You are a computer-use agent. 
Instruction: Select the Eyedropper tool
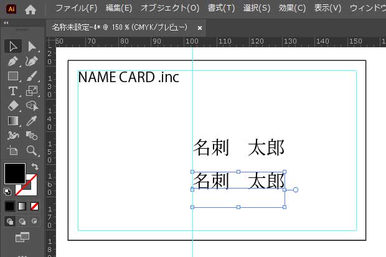32,121
